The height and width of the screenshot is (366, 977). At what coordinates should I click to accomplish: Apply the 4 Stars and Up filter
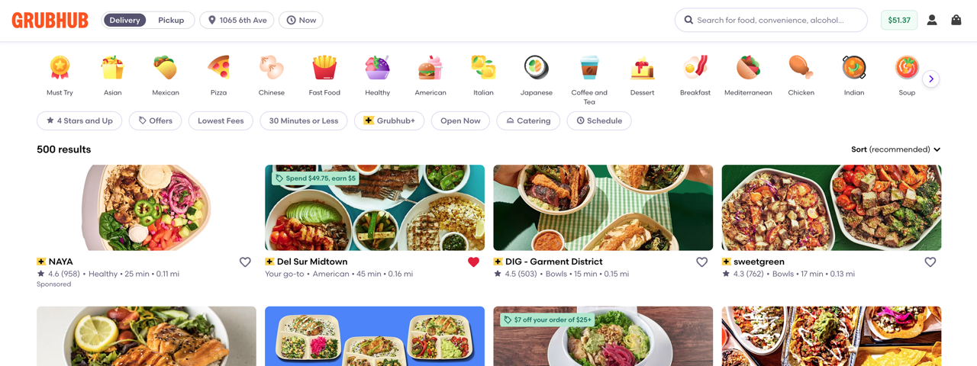point(79,120)
